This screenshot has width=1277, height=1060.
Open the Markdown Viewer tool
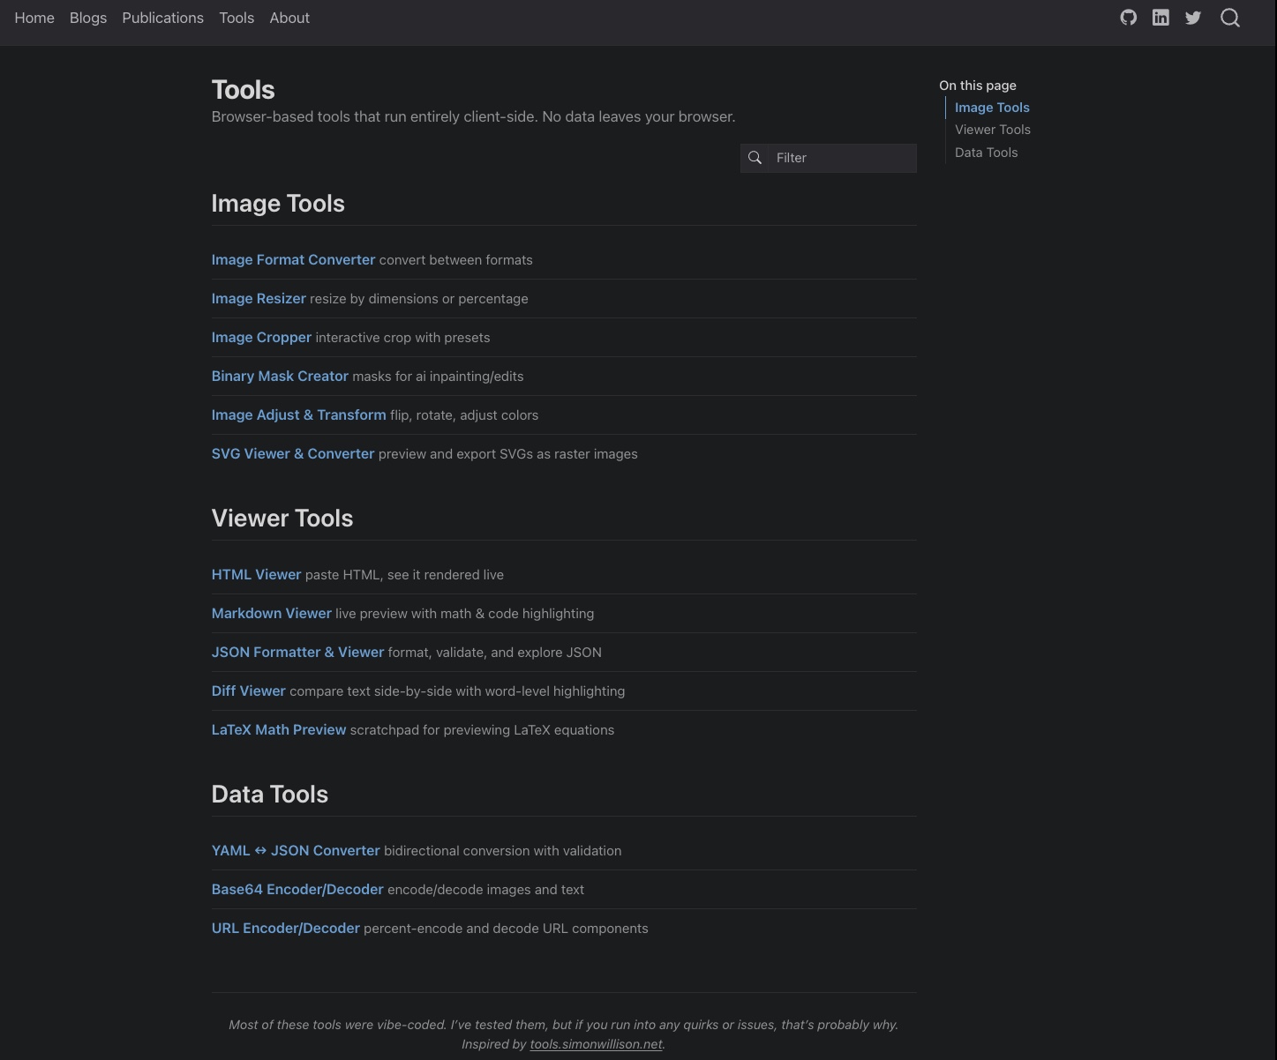click(271, 614)
